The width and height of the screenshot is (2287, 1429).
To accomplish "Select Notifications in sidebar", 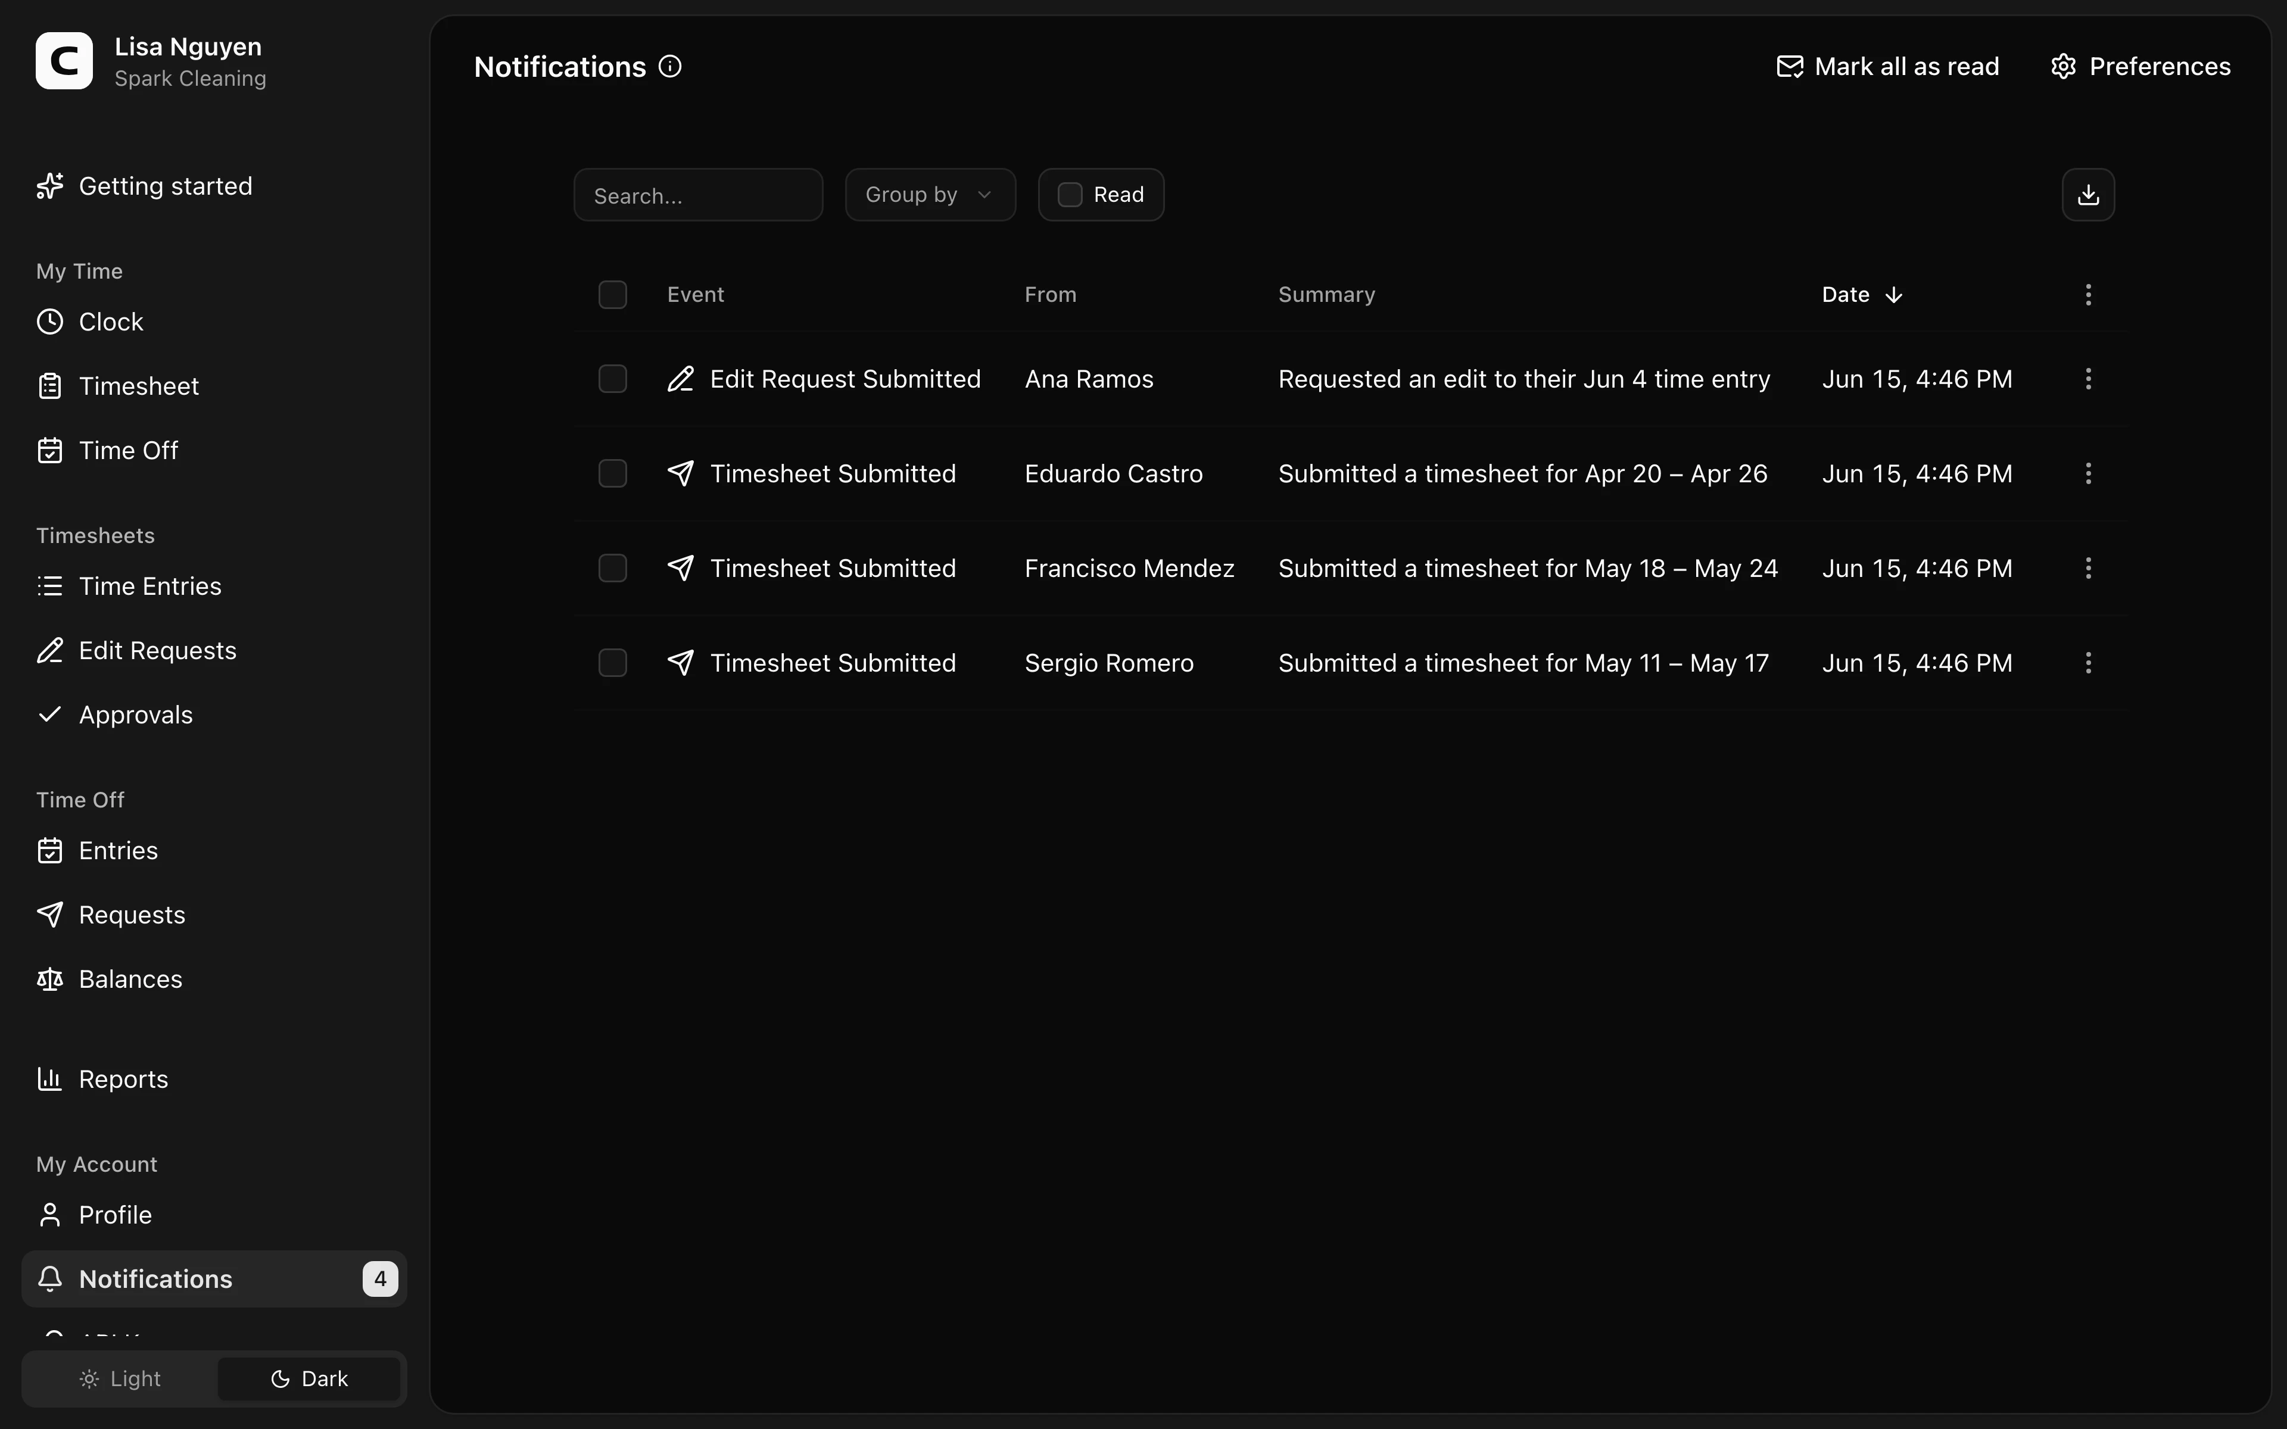I will click(214, 1279).
